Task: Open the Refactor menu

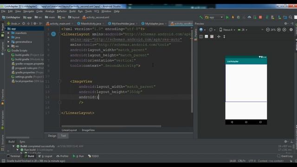Action: [62, 11]
